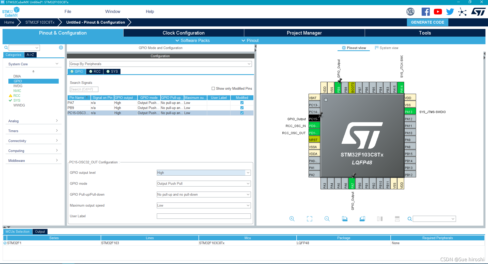Screen dimensions: 488x264
Task: Select green pin PA14 on the chip
Action: point(401,88)
